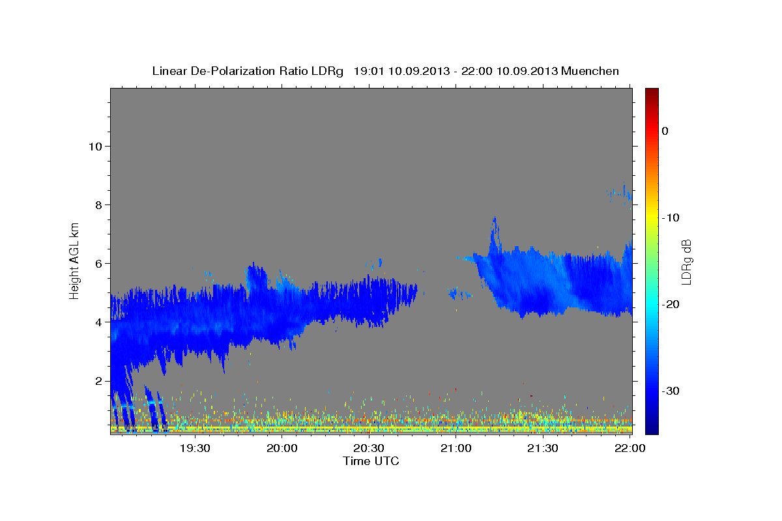Click the 20:30 time tick label
The image size is (782, 521).
click(369, 449)
